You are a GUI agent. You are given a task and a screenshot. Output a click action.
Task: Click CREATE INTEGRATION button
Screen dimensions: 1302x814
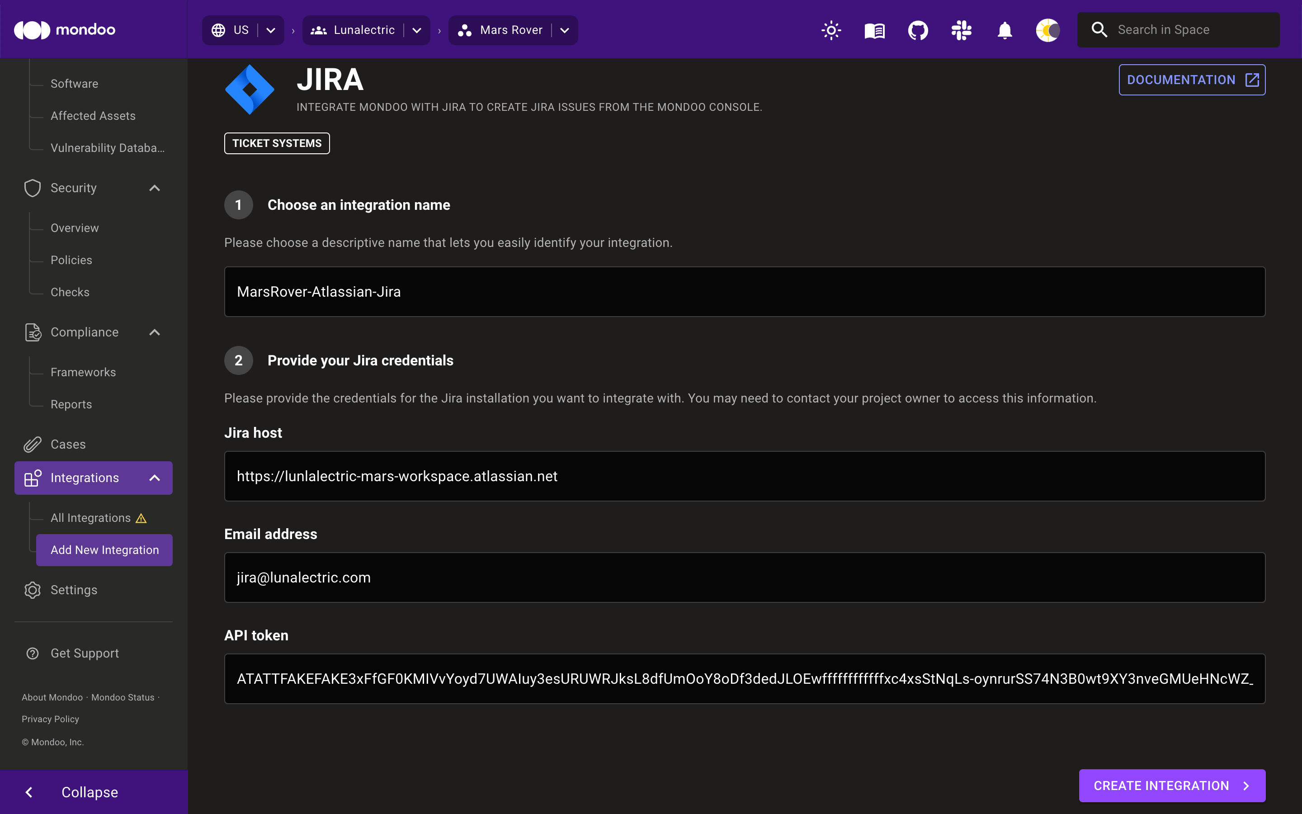click(x=1172, y=785)
